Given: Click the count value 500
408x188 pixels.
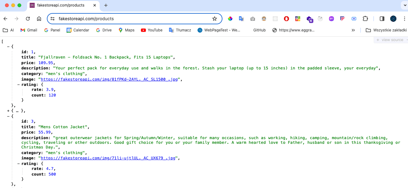Looking at the screenshot, I should click(x=52, y=174).
